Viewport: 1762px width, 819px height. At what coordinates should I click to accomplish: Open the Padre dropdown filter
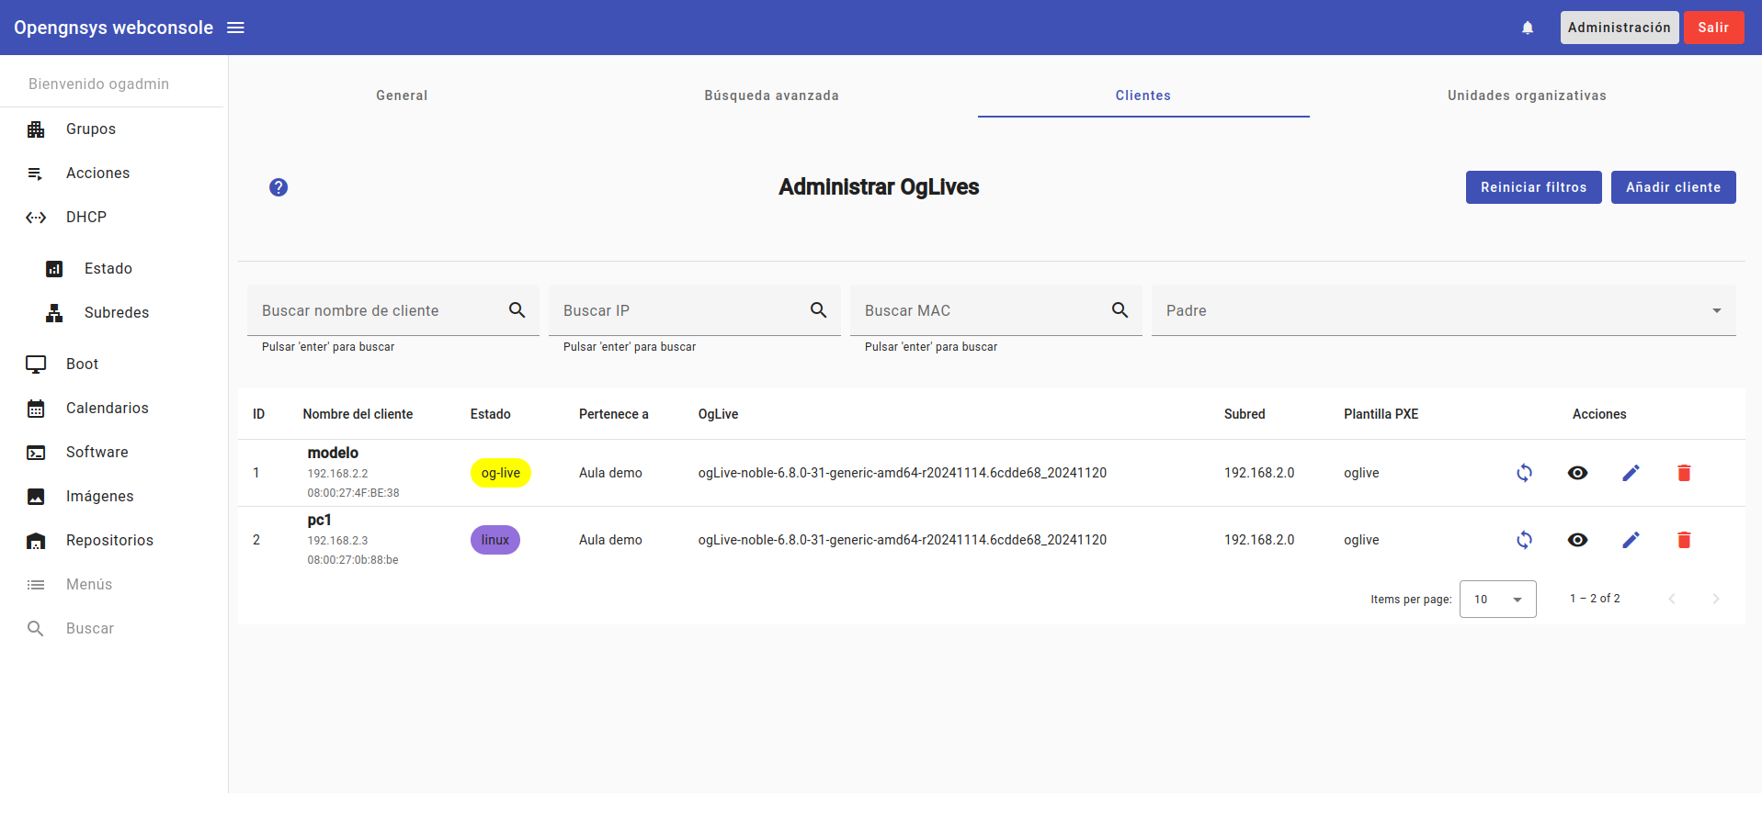(x=1443, y=310)
